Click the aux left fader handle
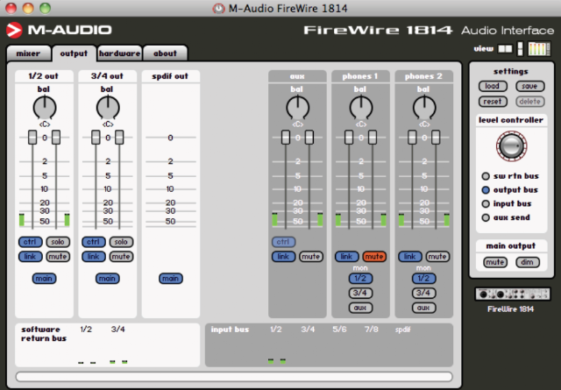The width and height of the screenshot is (561, 390). (286, 138)
